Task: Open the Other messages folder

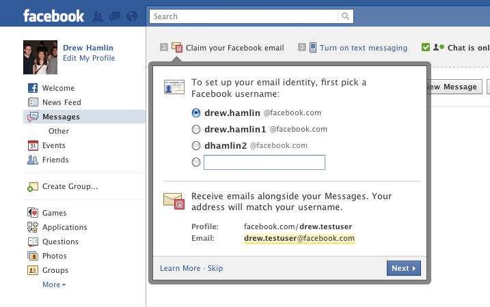Action: pyautogui.click(x=59, y=131)
